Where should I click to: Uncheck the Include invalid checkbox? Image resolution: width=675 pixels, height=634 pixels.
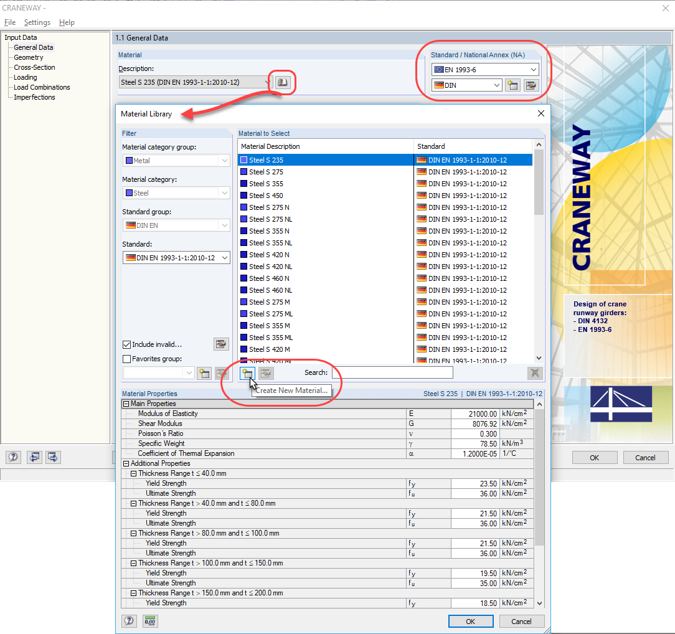[x=126, y=345]
